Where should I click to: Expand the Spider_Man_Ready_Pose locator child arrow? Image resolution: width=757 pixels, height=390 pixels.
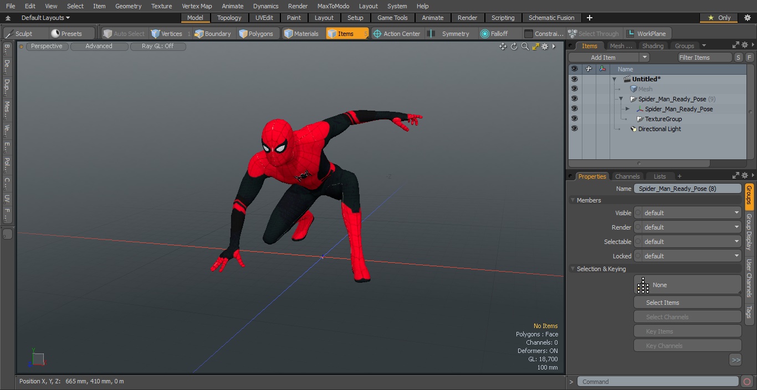pos(627,109)
